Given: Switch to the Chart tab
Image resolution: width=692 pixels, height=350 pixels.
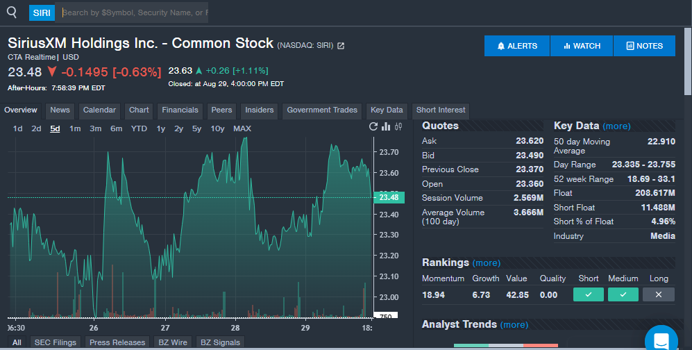Looking at the screenshot, I should pyautogui.click(x=139, y=110).
